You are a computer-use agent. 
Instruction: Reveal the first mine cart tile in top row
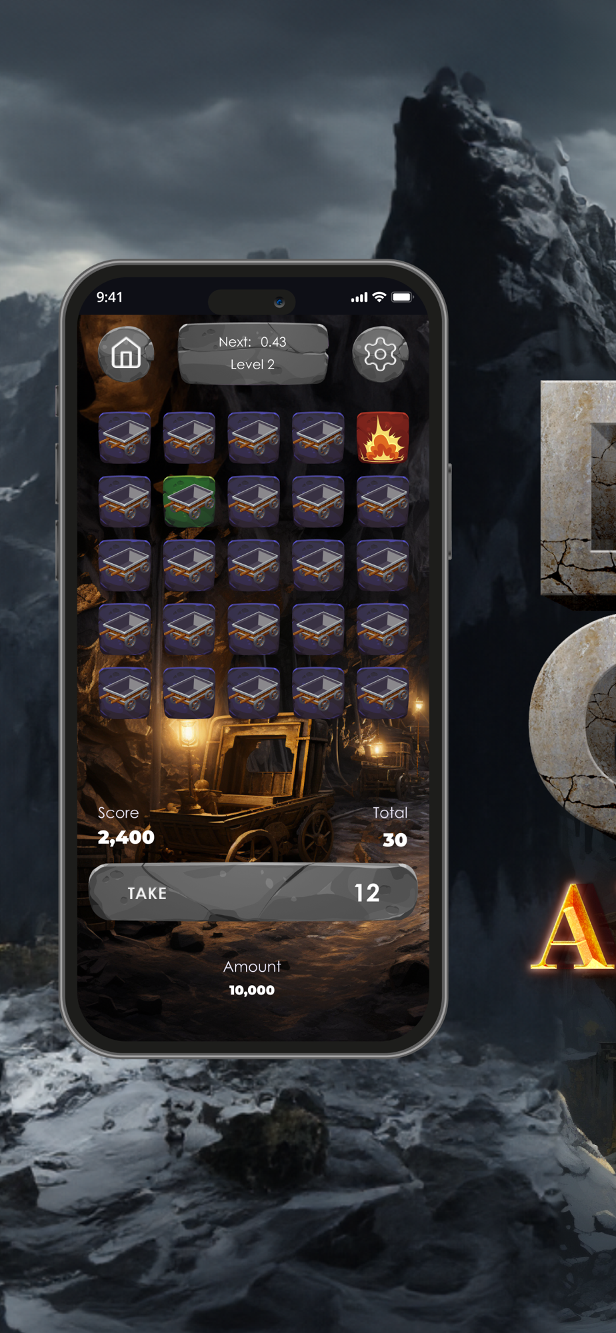125,437
